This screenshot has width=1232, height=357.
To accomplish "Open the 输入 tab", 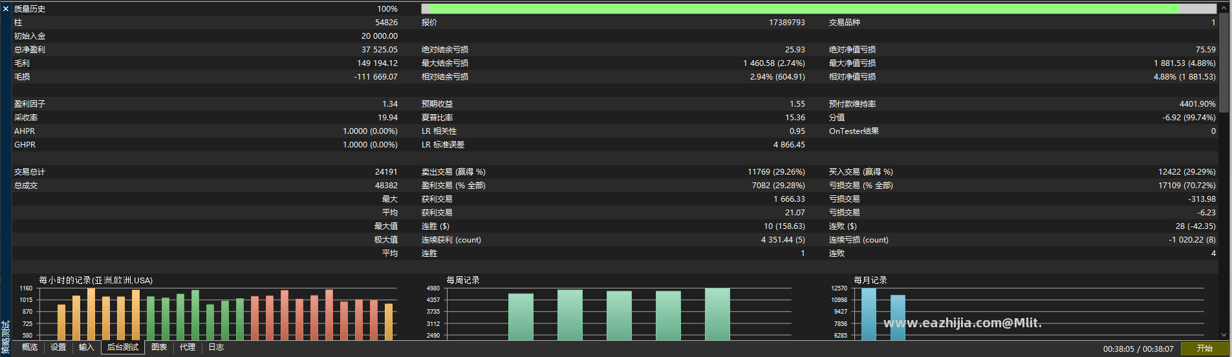I will point(86,347).
